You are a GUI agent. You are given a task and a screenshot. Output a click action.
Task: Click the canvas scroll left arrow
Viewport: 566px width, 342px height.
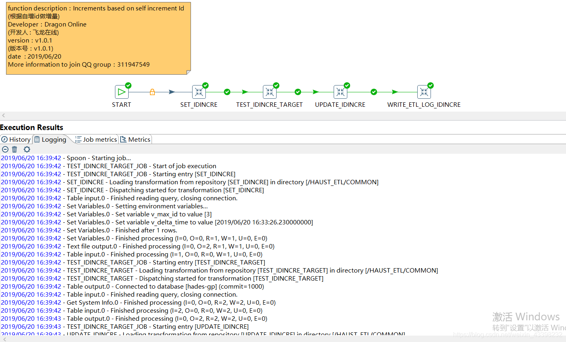[4, 115]
